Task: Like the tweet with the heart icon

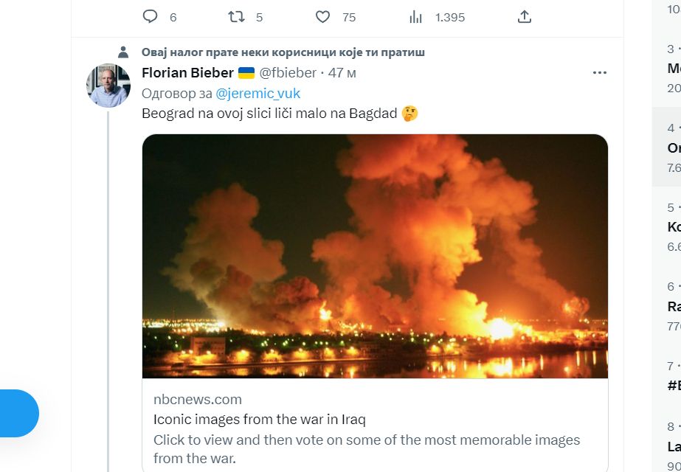Action: coord(322,16)
